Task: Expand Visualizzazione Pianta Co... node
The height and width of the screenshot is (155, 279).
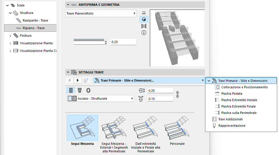Action: pos(10,51)
